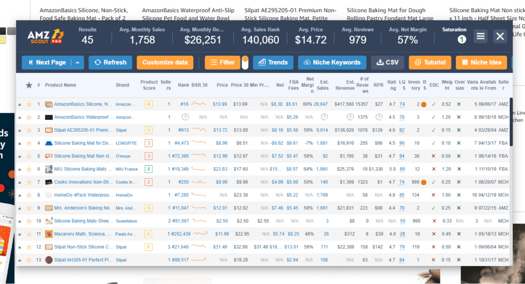Screen dimensions: 525x284
Task: Open the AmazonBasics Waterproof product link
Action: click(x=84, y=117)
